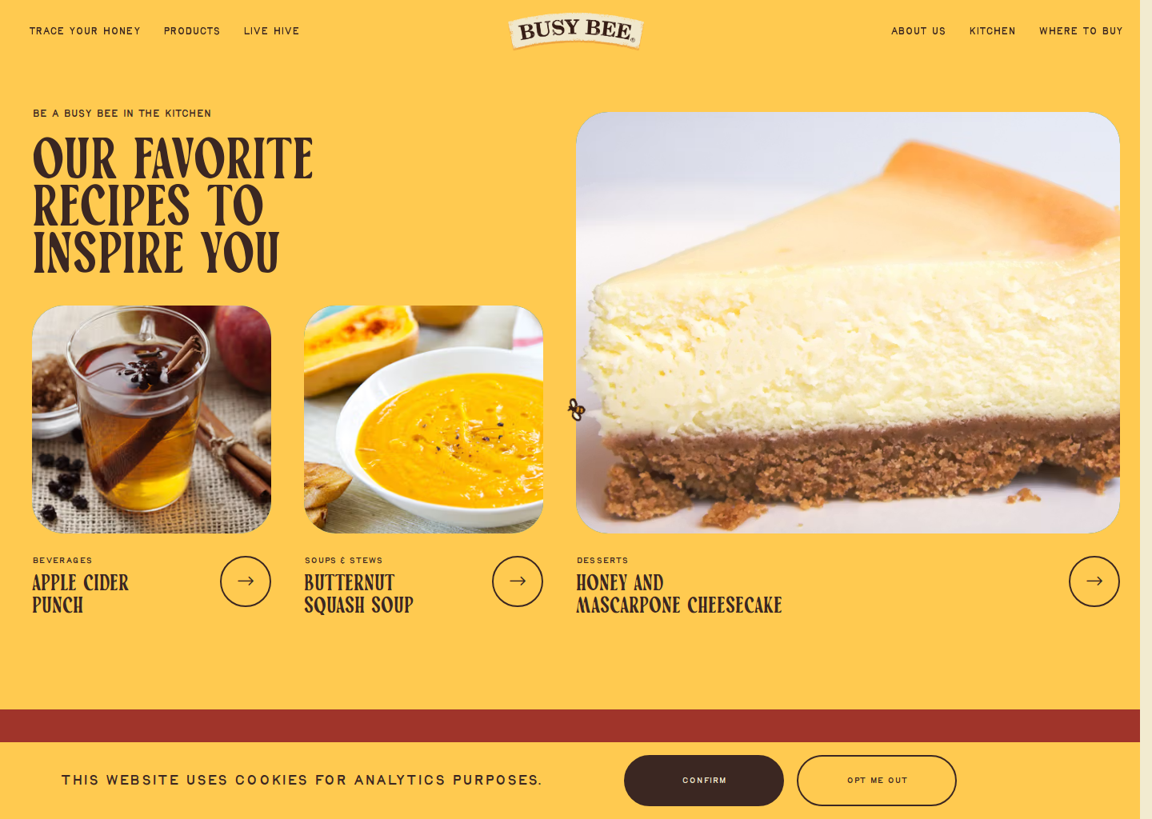Screen dimensions: 1152x819
Task: Click the arrow icon beside Butternut Squash Soup
Action: (518, 581)
